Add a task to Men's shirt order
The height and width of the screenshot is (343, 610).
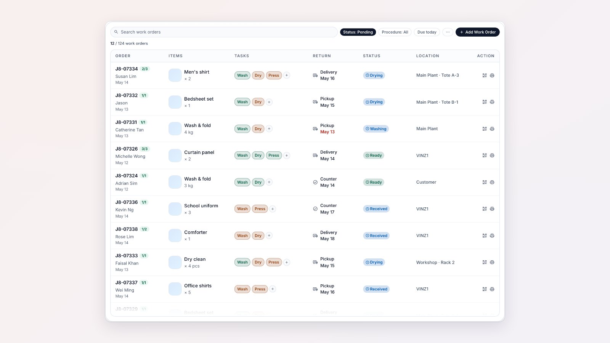click(x=287, y=75)
